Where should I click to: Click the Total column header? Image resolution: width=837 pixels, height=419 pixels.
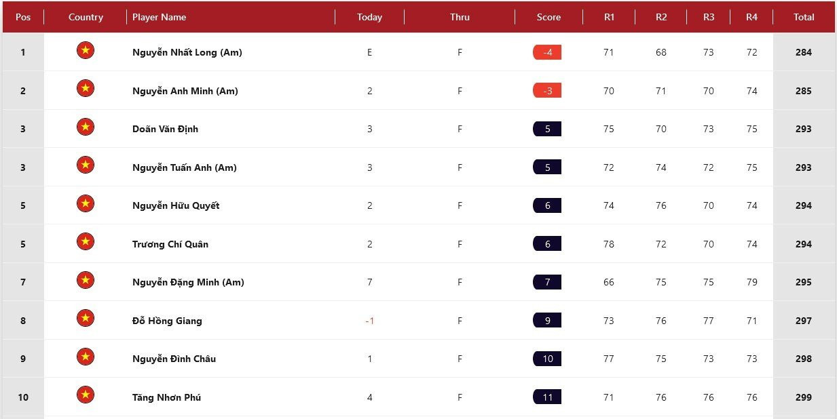[804, 17]
